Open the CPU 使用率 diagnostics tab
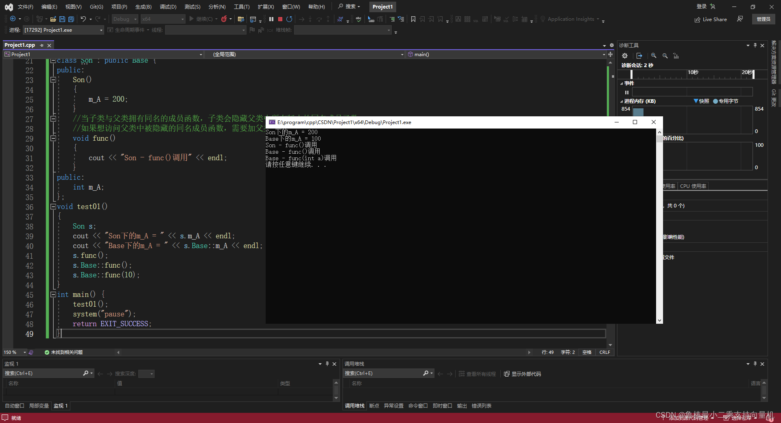Image resolution: width=781 pixels, height=423 pixels. click(x=693, y=186)
